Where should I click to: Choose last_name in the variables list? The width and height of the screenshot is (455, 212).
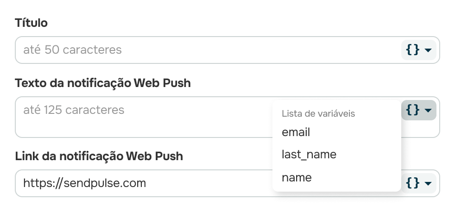[309, 155]
